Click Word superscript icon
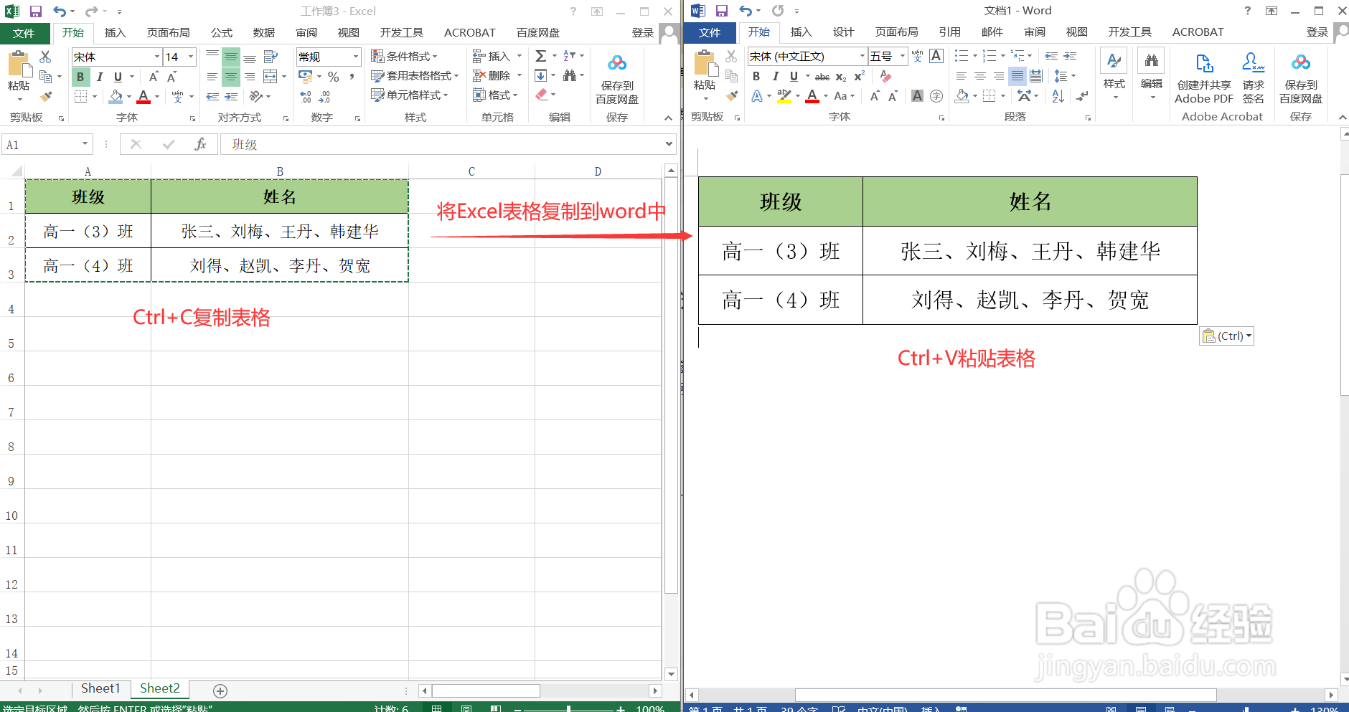The image size is (1349, 712). tap(859, 76)
